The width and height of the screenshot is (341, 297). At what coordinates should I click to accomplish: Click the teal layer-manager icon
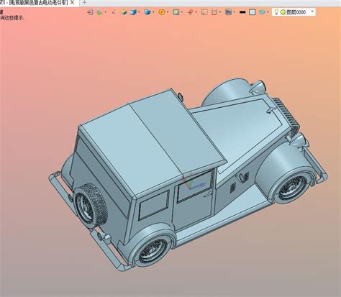click(x=262, y=12)
